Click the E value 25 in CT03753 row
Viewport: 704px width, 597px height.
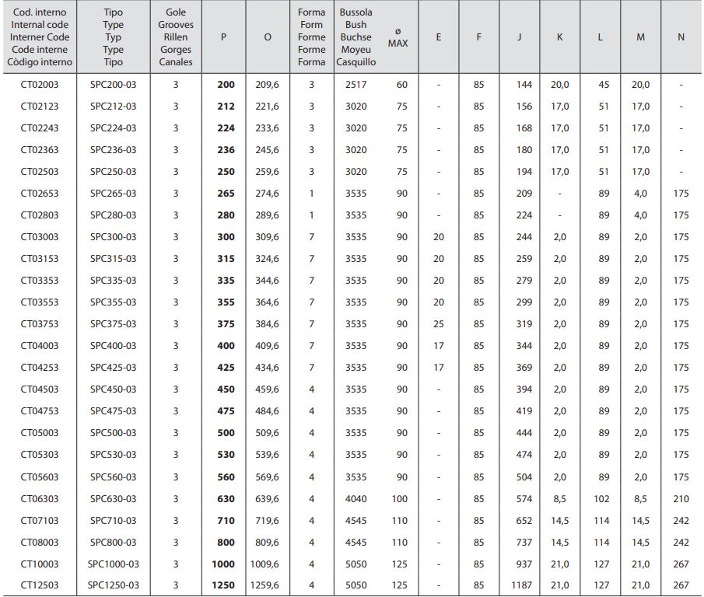438,324
